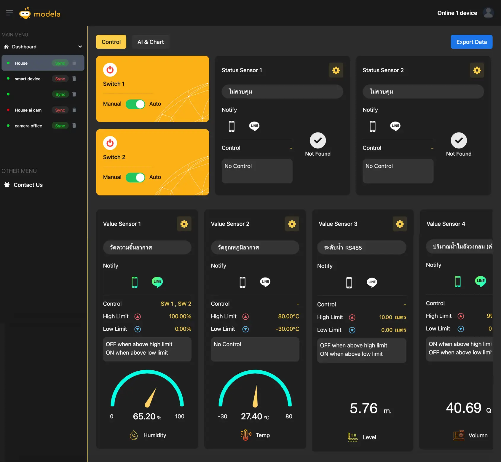
Task: Toggle LINE notify for Value Sensor 3
Action: [372, 282]
